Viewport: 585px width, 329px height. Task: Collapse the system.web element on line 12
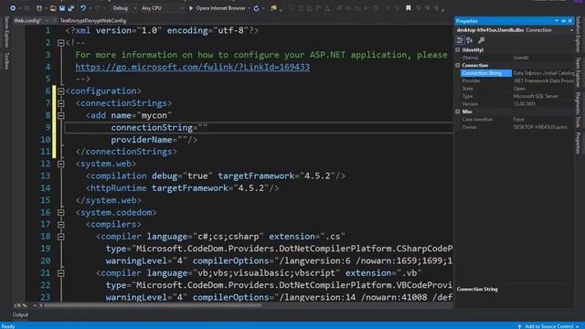tap(61, 164)
